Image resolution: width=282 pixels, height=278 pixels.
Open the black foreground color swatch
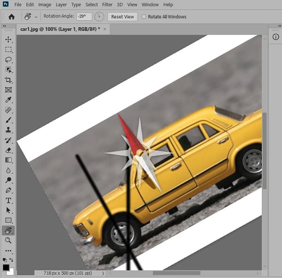tap(6, 267)
